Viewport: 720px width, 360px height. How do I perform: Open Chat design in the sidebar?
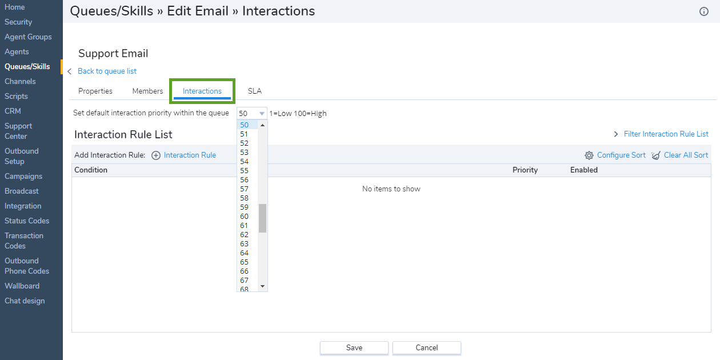click(x=25, y=301)
